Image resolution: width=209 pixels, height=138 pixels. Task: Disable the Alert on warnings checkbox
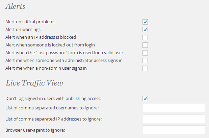145,30
